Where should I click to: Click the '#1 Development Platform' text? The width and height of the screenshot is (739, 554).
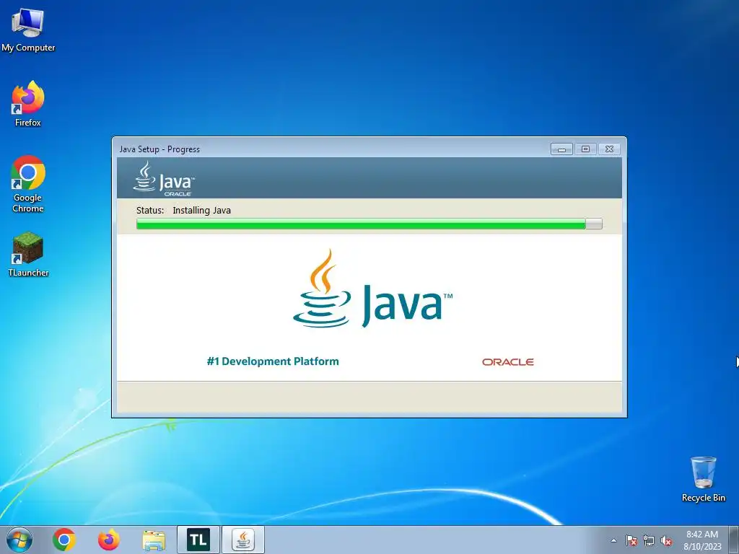pos(272,361)
